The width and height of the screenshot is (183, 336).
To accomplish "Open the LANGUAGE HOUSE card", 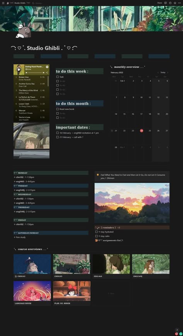I will (x=32, y=293).
